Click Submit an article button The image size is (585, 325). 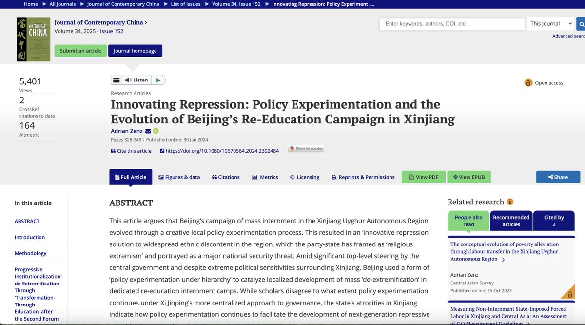click(80, 51)
